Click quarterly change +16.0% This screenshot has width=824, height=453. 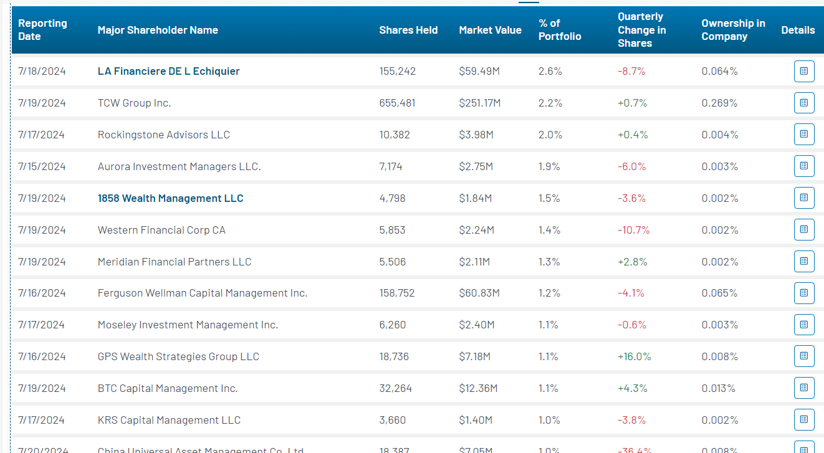click(x=635, y=356)
